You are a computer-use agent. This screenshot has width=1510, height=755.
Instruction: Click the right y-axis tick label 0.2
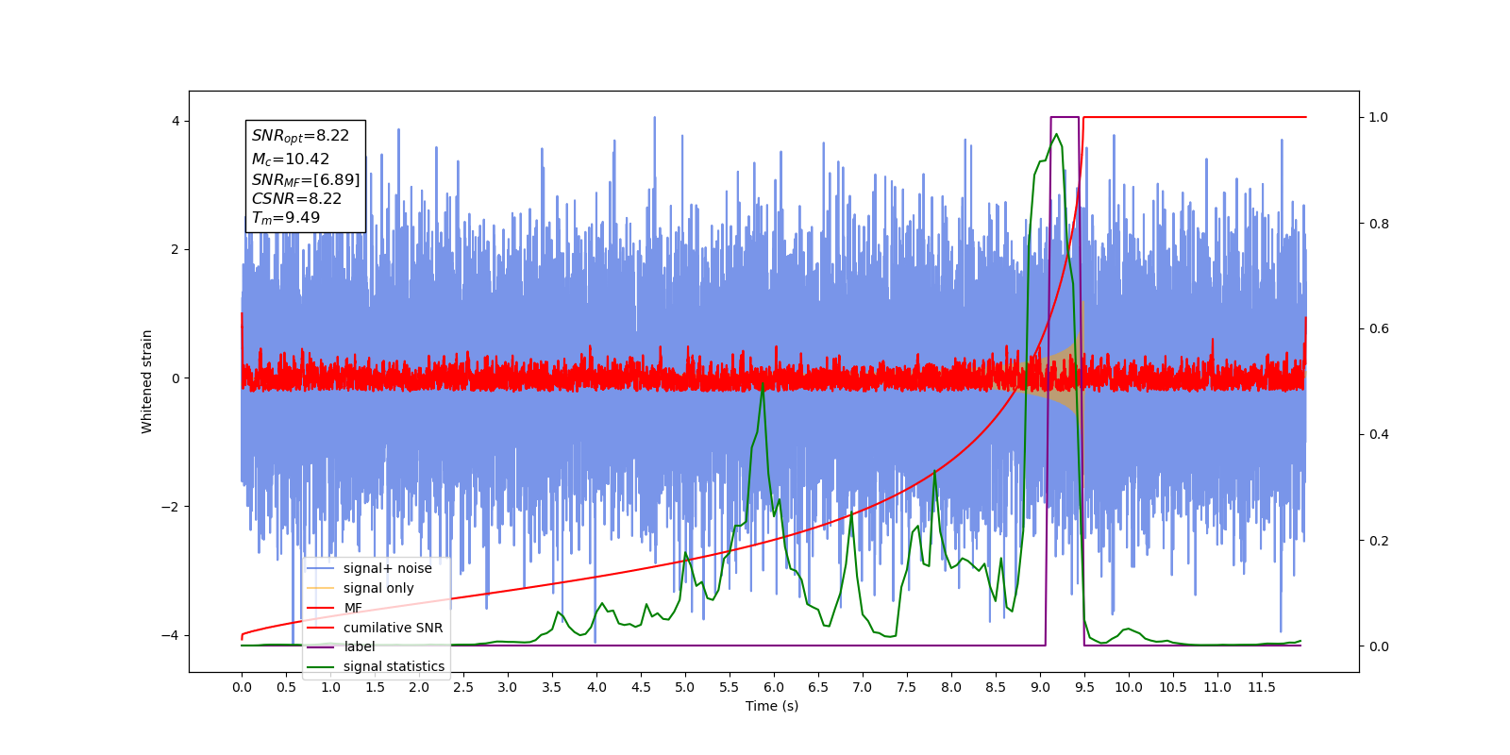click(x=1379, y=541)
